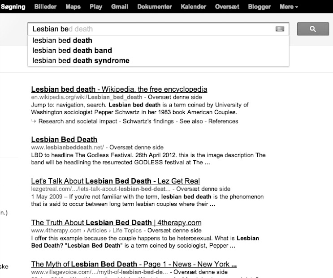The height and width of the screenshot is (278, 333).
Task: Click the magnifier search button
Action: coord(313,29)
